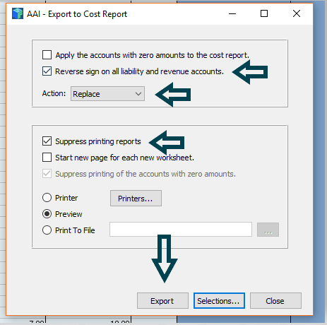Choose the Print To File radio option
This screenshot has width=327, height=325.
point(47,230)
